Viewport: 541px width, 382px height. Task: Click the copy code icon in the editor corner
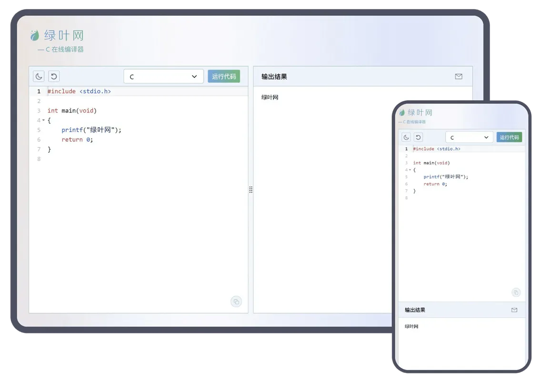point(236,302)
